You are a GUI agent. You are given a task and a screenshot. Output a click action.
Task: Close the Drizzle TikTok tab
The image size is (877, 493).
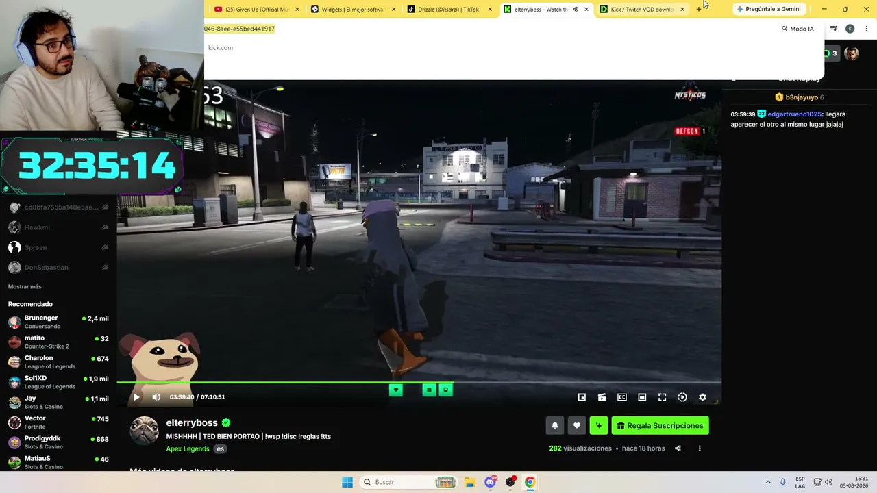(490, 10)
